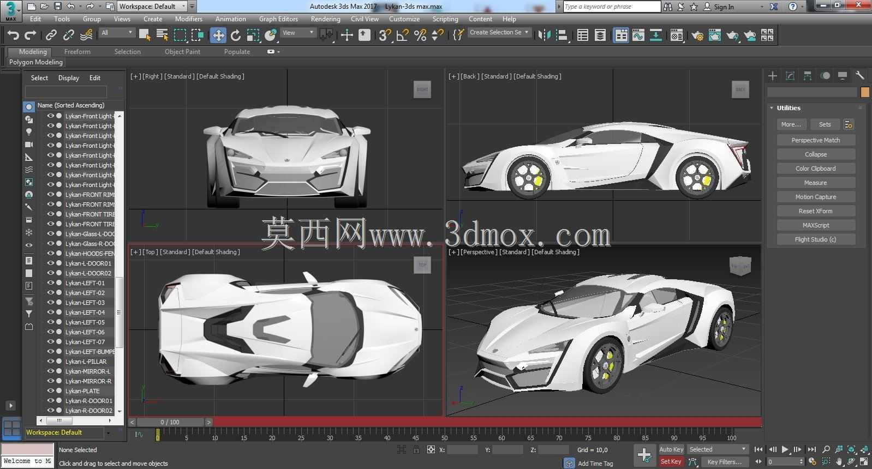Hide Lykan-PLATE with its eye icon

[x=50, y=391]
